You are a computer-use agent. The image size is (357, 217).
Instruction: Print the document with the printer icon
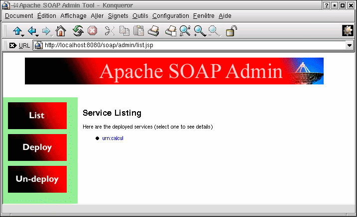(x=154, y=31)
